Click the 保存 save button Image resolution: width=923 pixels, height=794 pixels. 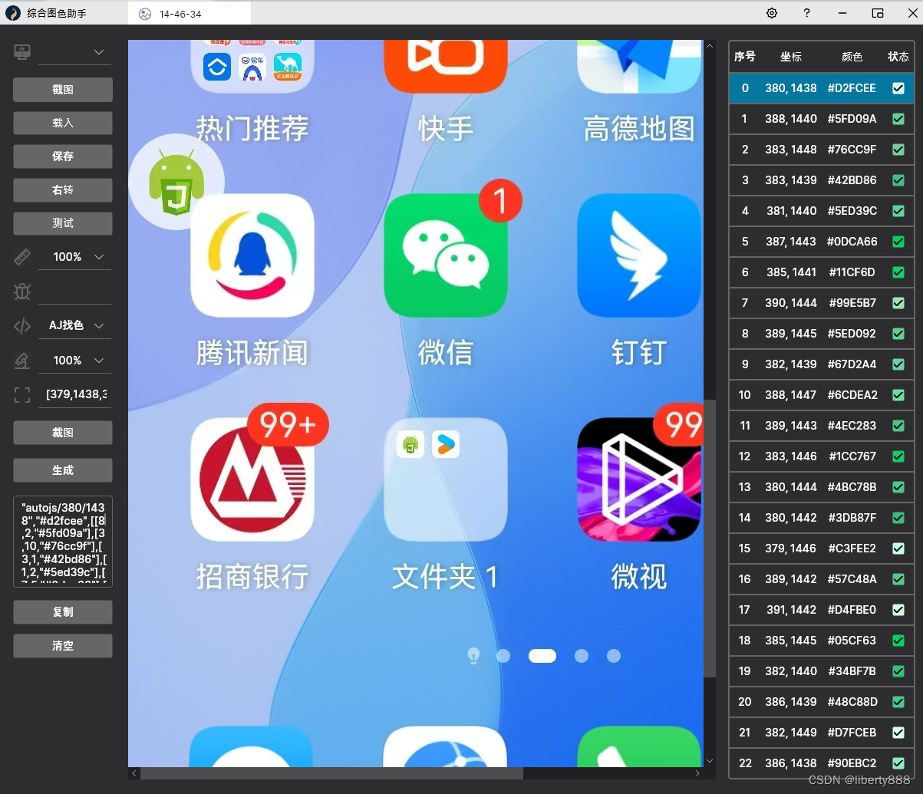click(x=63, y=156)
